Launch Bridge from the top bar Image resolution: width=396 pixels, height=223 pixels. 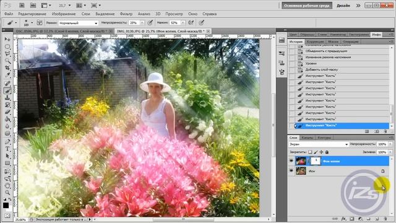[x=22, y=6]
